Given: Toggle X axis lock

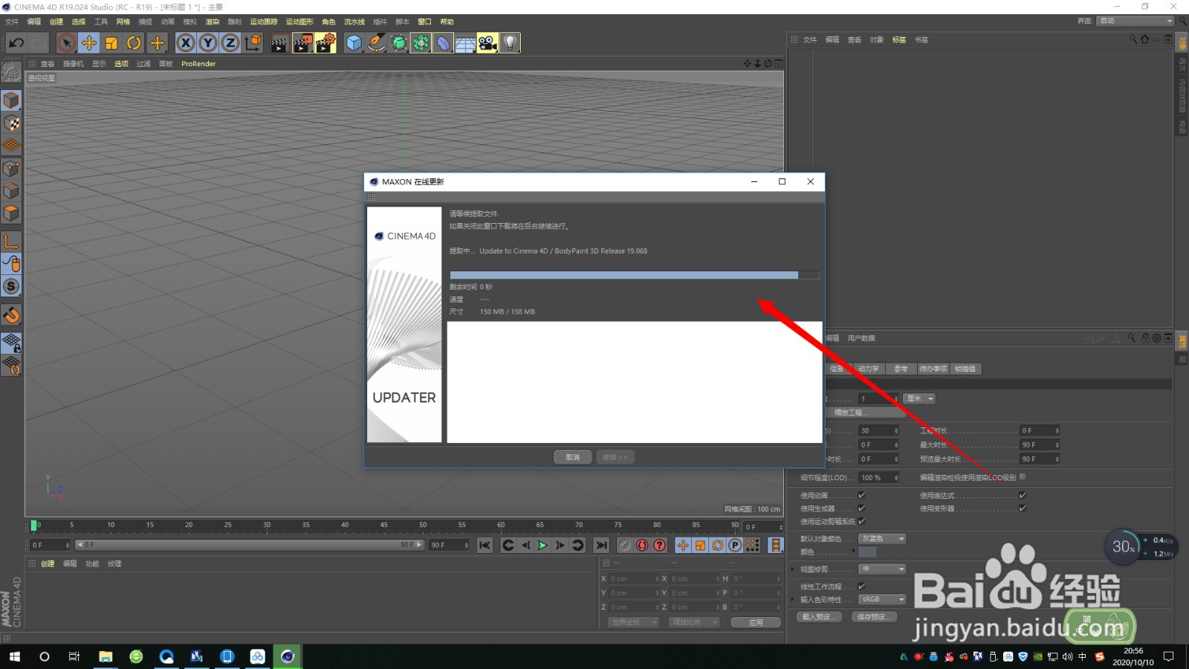Looking at the screenshot, I should point(186,43).
